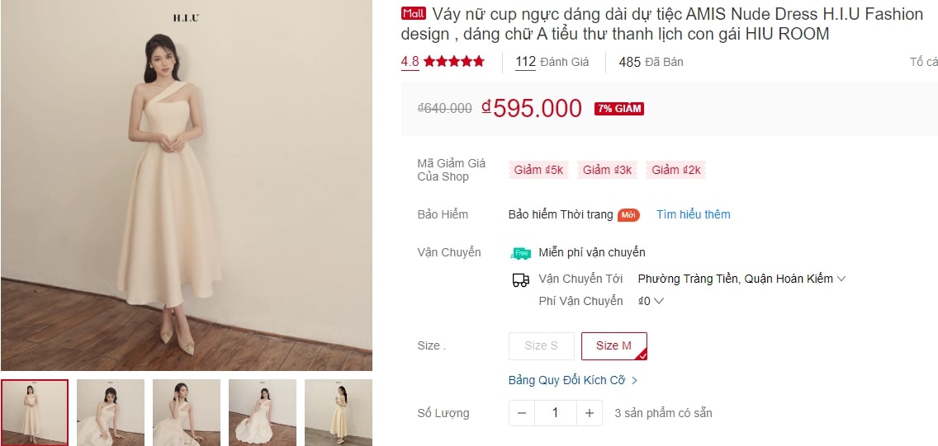Screen dimensions: 938x446
Task: Click the quantity input field showing 1
Action: 555,413
